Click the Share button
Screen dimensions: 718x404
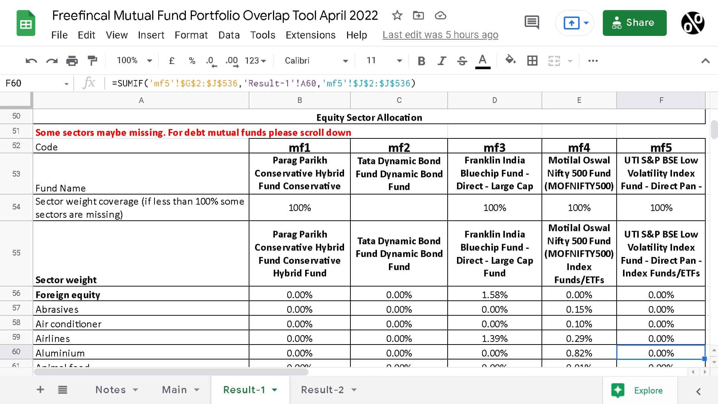click(635, 22)
